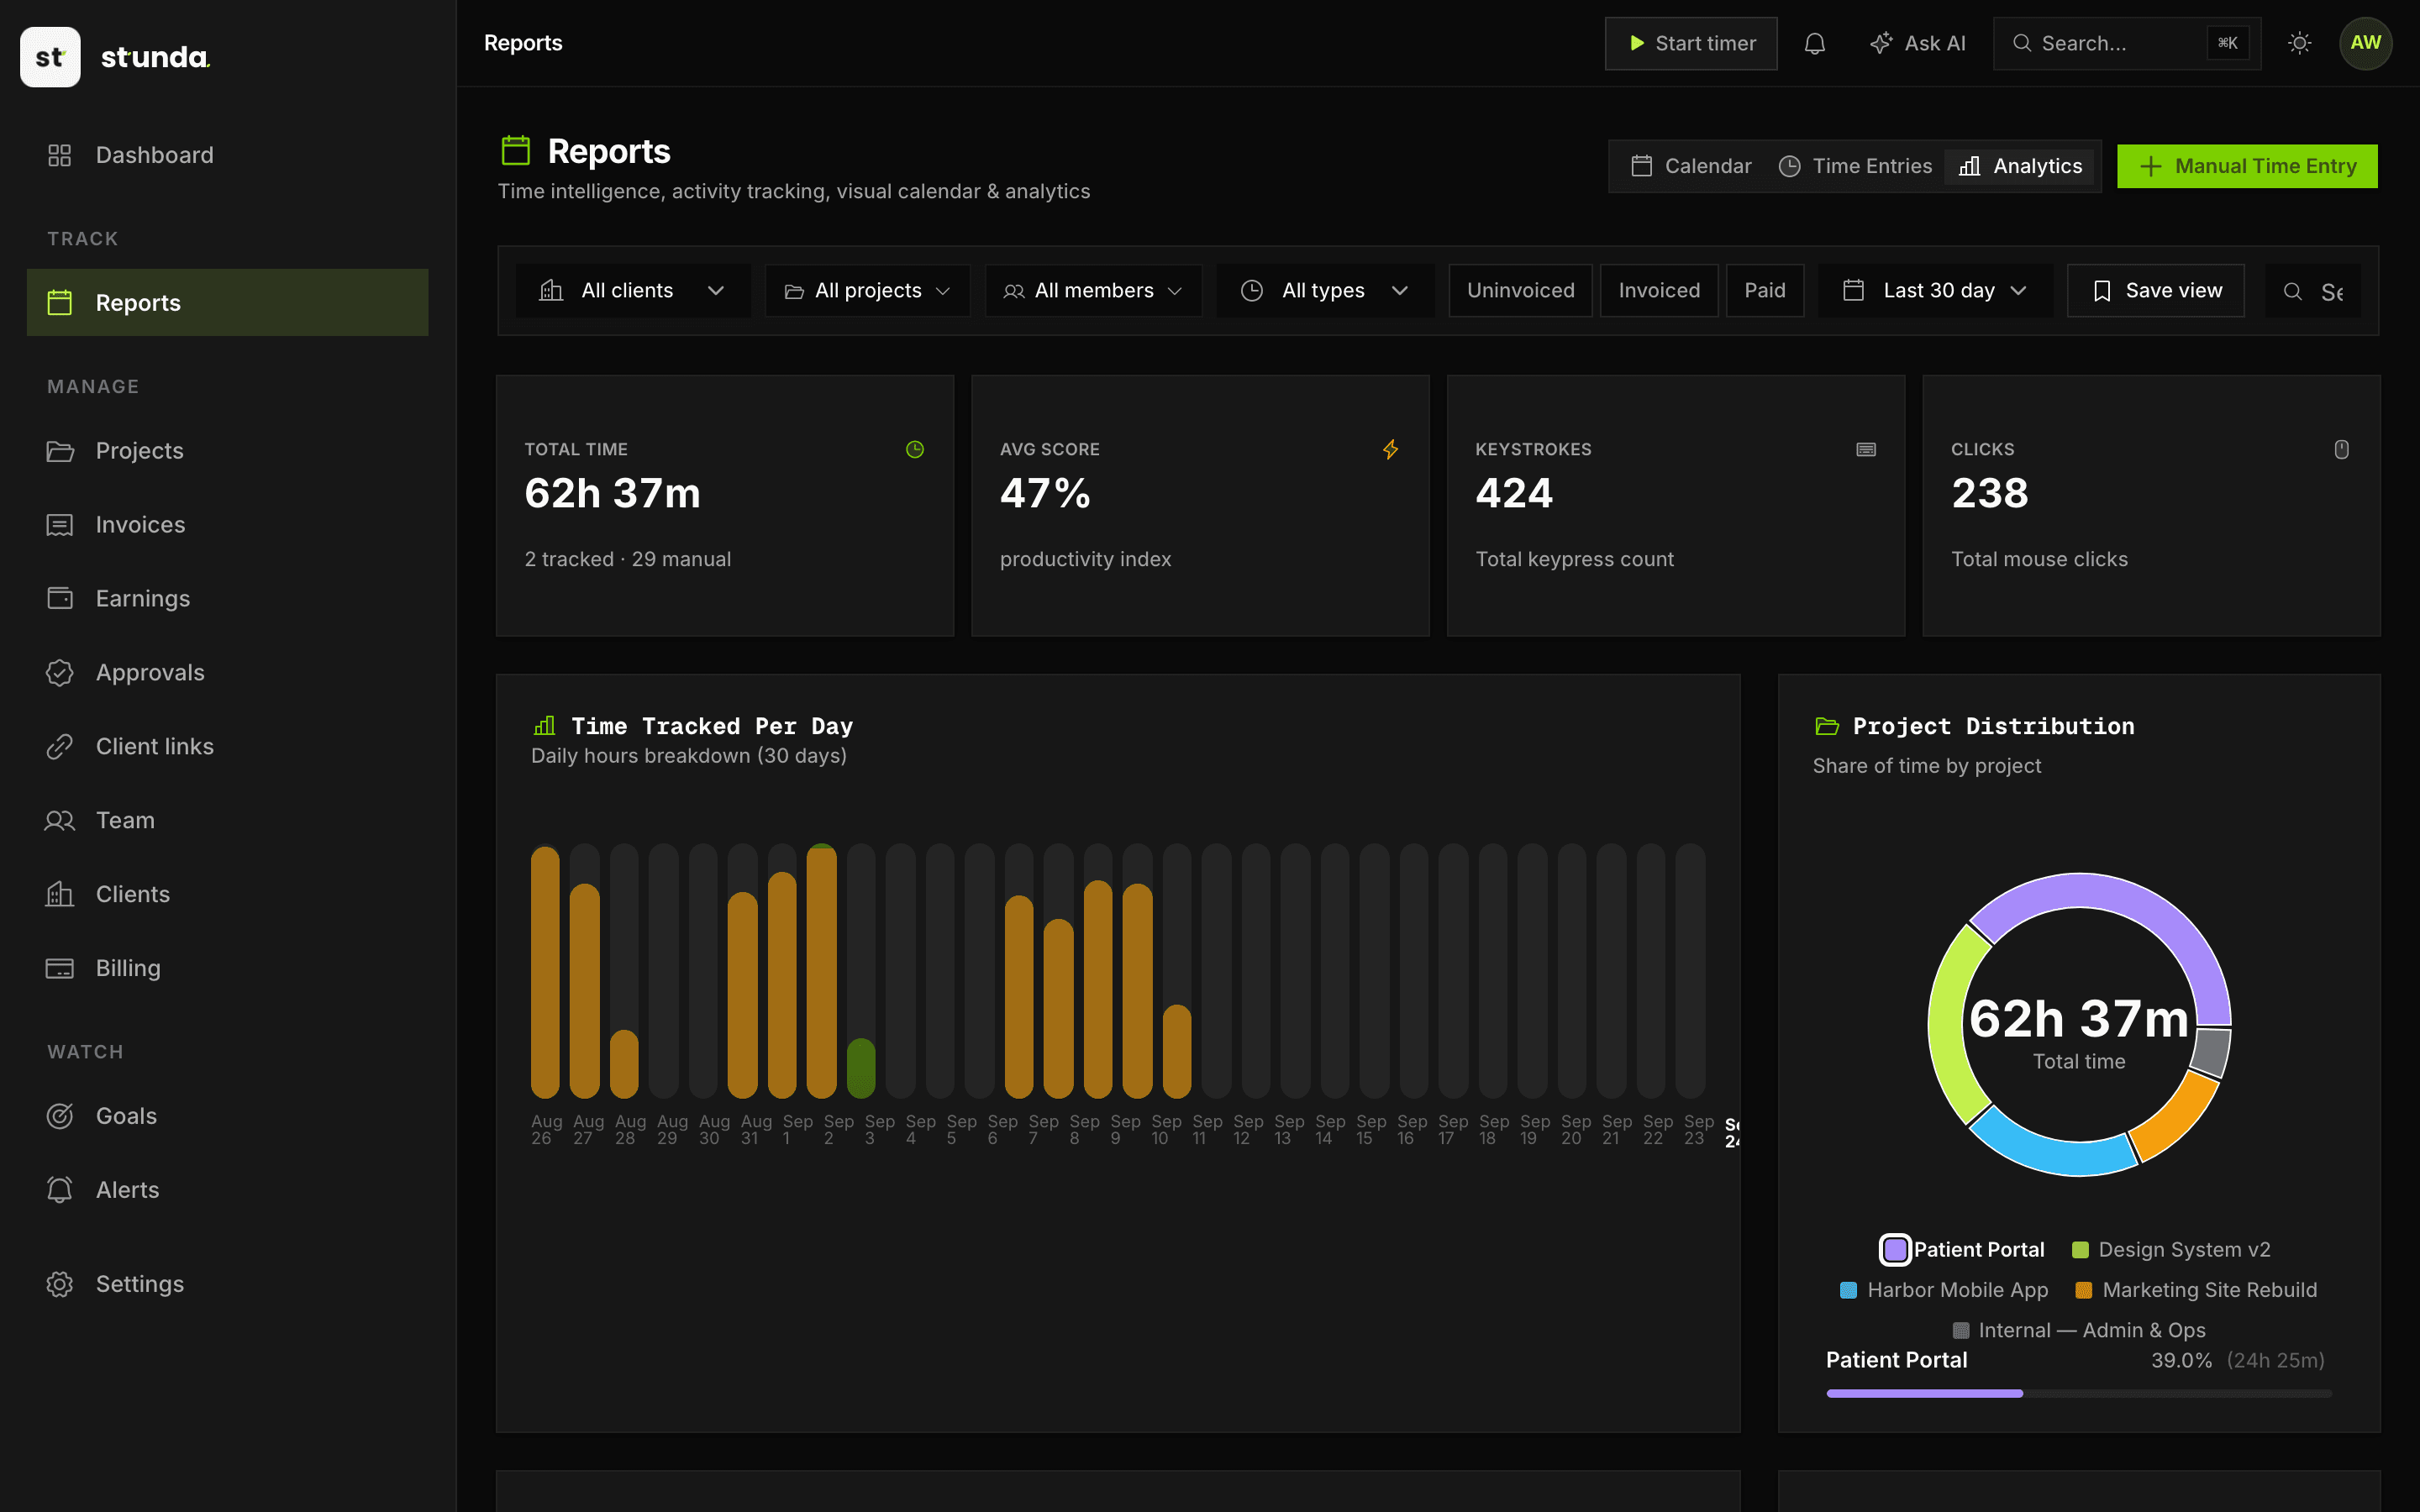
Task: Toggle Internal — Admin & Ops legend entry
Action: [2079, 1330]
